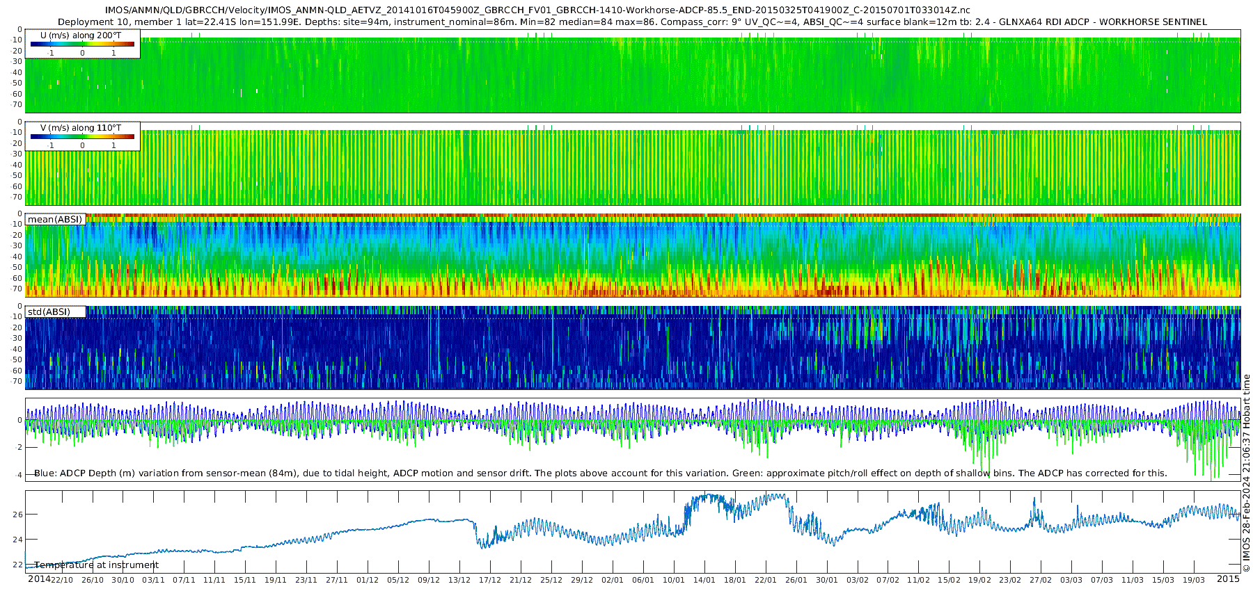This screenshot has height=591, width=1253.
Task: Click the '-2' tick on the depth variation axis
Action: 18,448
